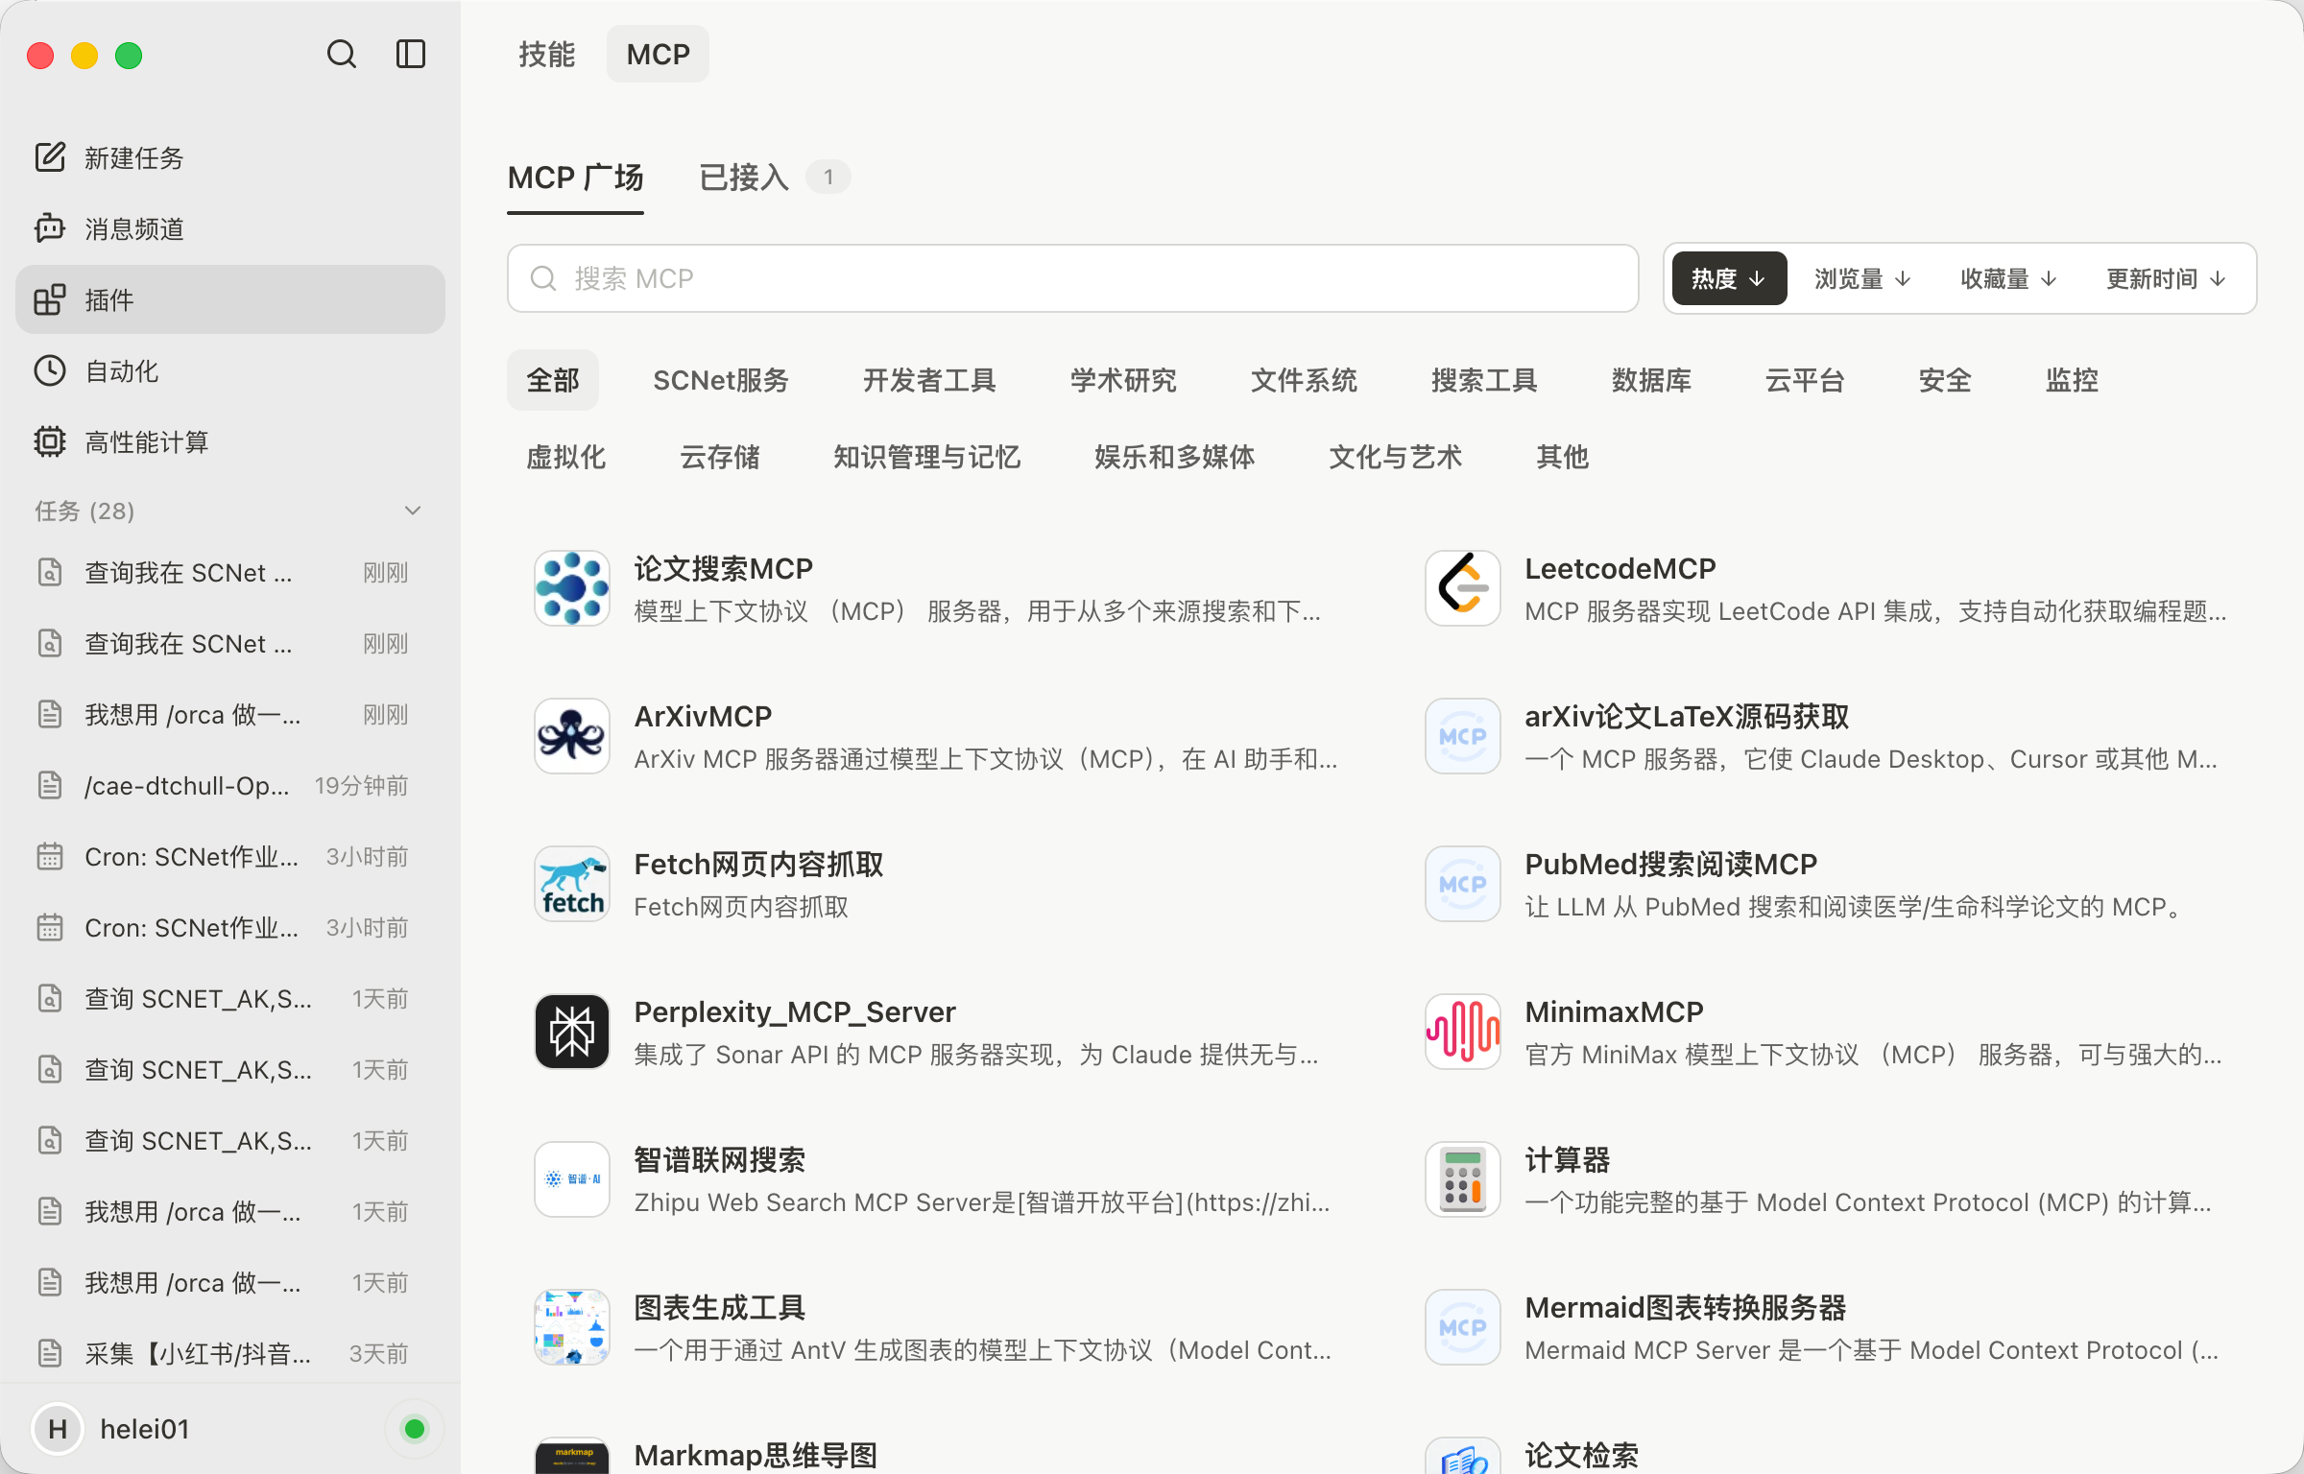The image size is (2304, 1474).
Task: Click the 高性能计算 chip icon
Action: point(50,441)
